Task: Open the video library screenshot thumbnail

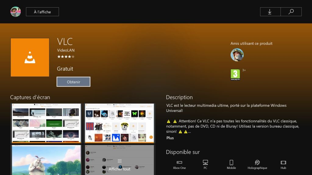Action: (x=46, y=123)
